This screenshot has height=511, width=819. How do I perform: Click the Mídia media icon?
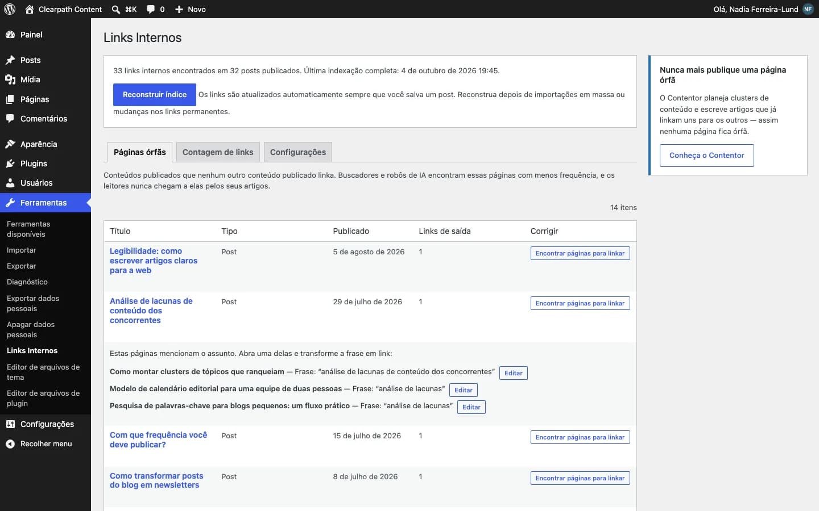[x=10, y=79]
